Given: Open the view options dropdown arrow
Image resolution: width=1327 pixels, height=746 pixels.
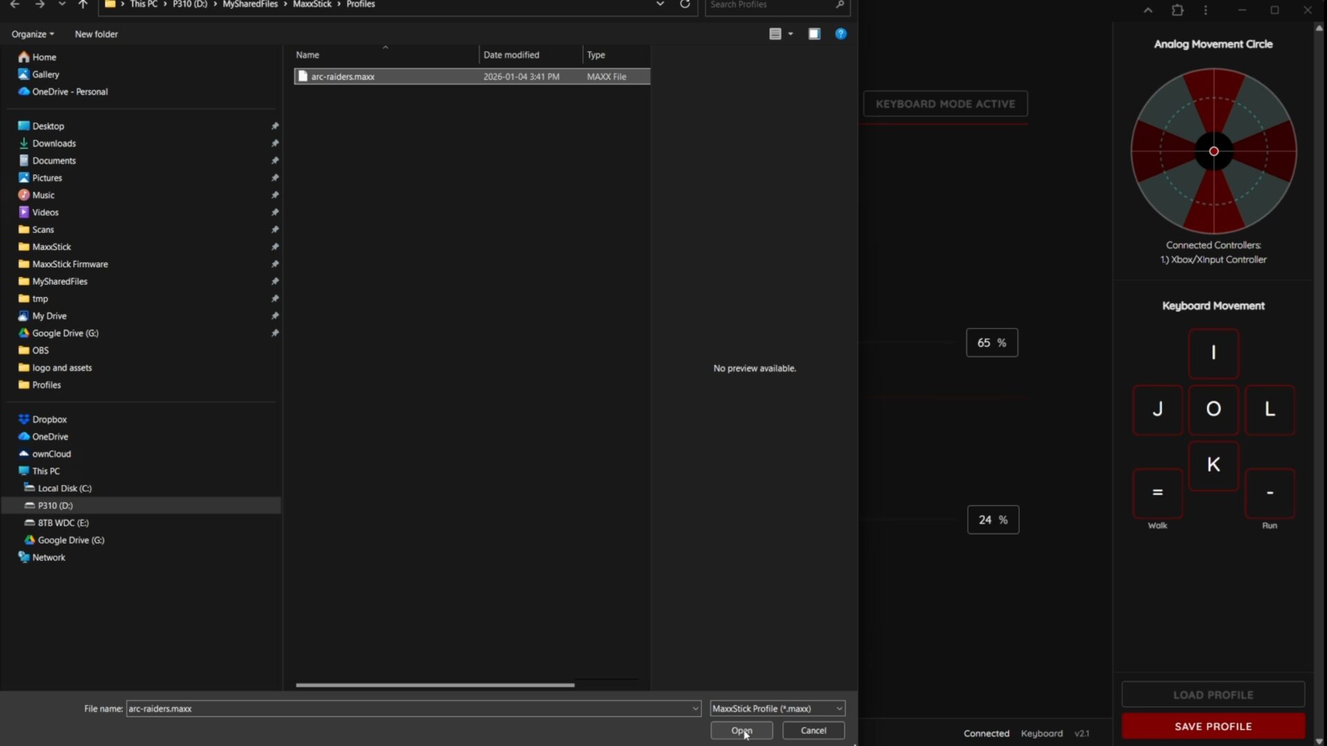Looking at the screenshot, I should pyautogui.click(x=791, y=34).
